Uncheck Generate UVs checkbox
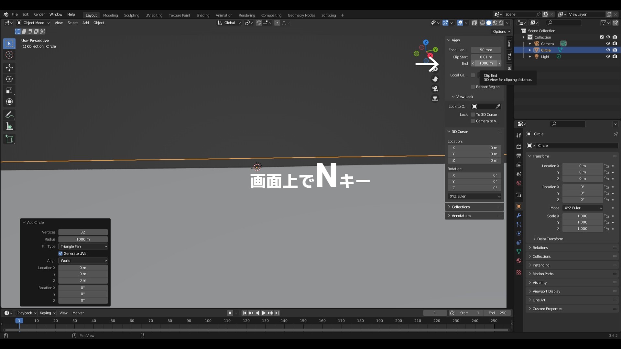Image resolution: width=621 pixels, height=349 pixels. click(60, 253)
